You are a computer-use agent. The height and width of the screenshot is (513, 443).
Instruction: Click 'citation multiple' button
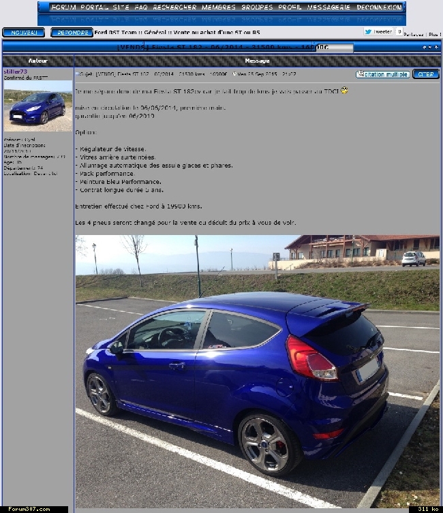pyautogui.click(x=383, y=74)
